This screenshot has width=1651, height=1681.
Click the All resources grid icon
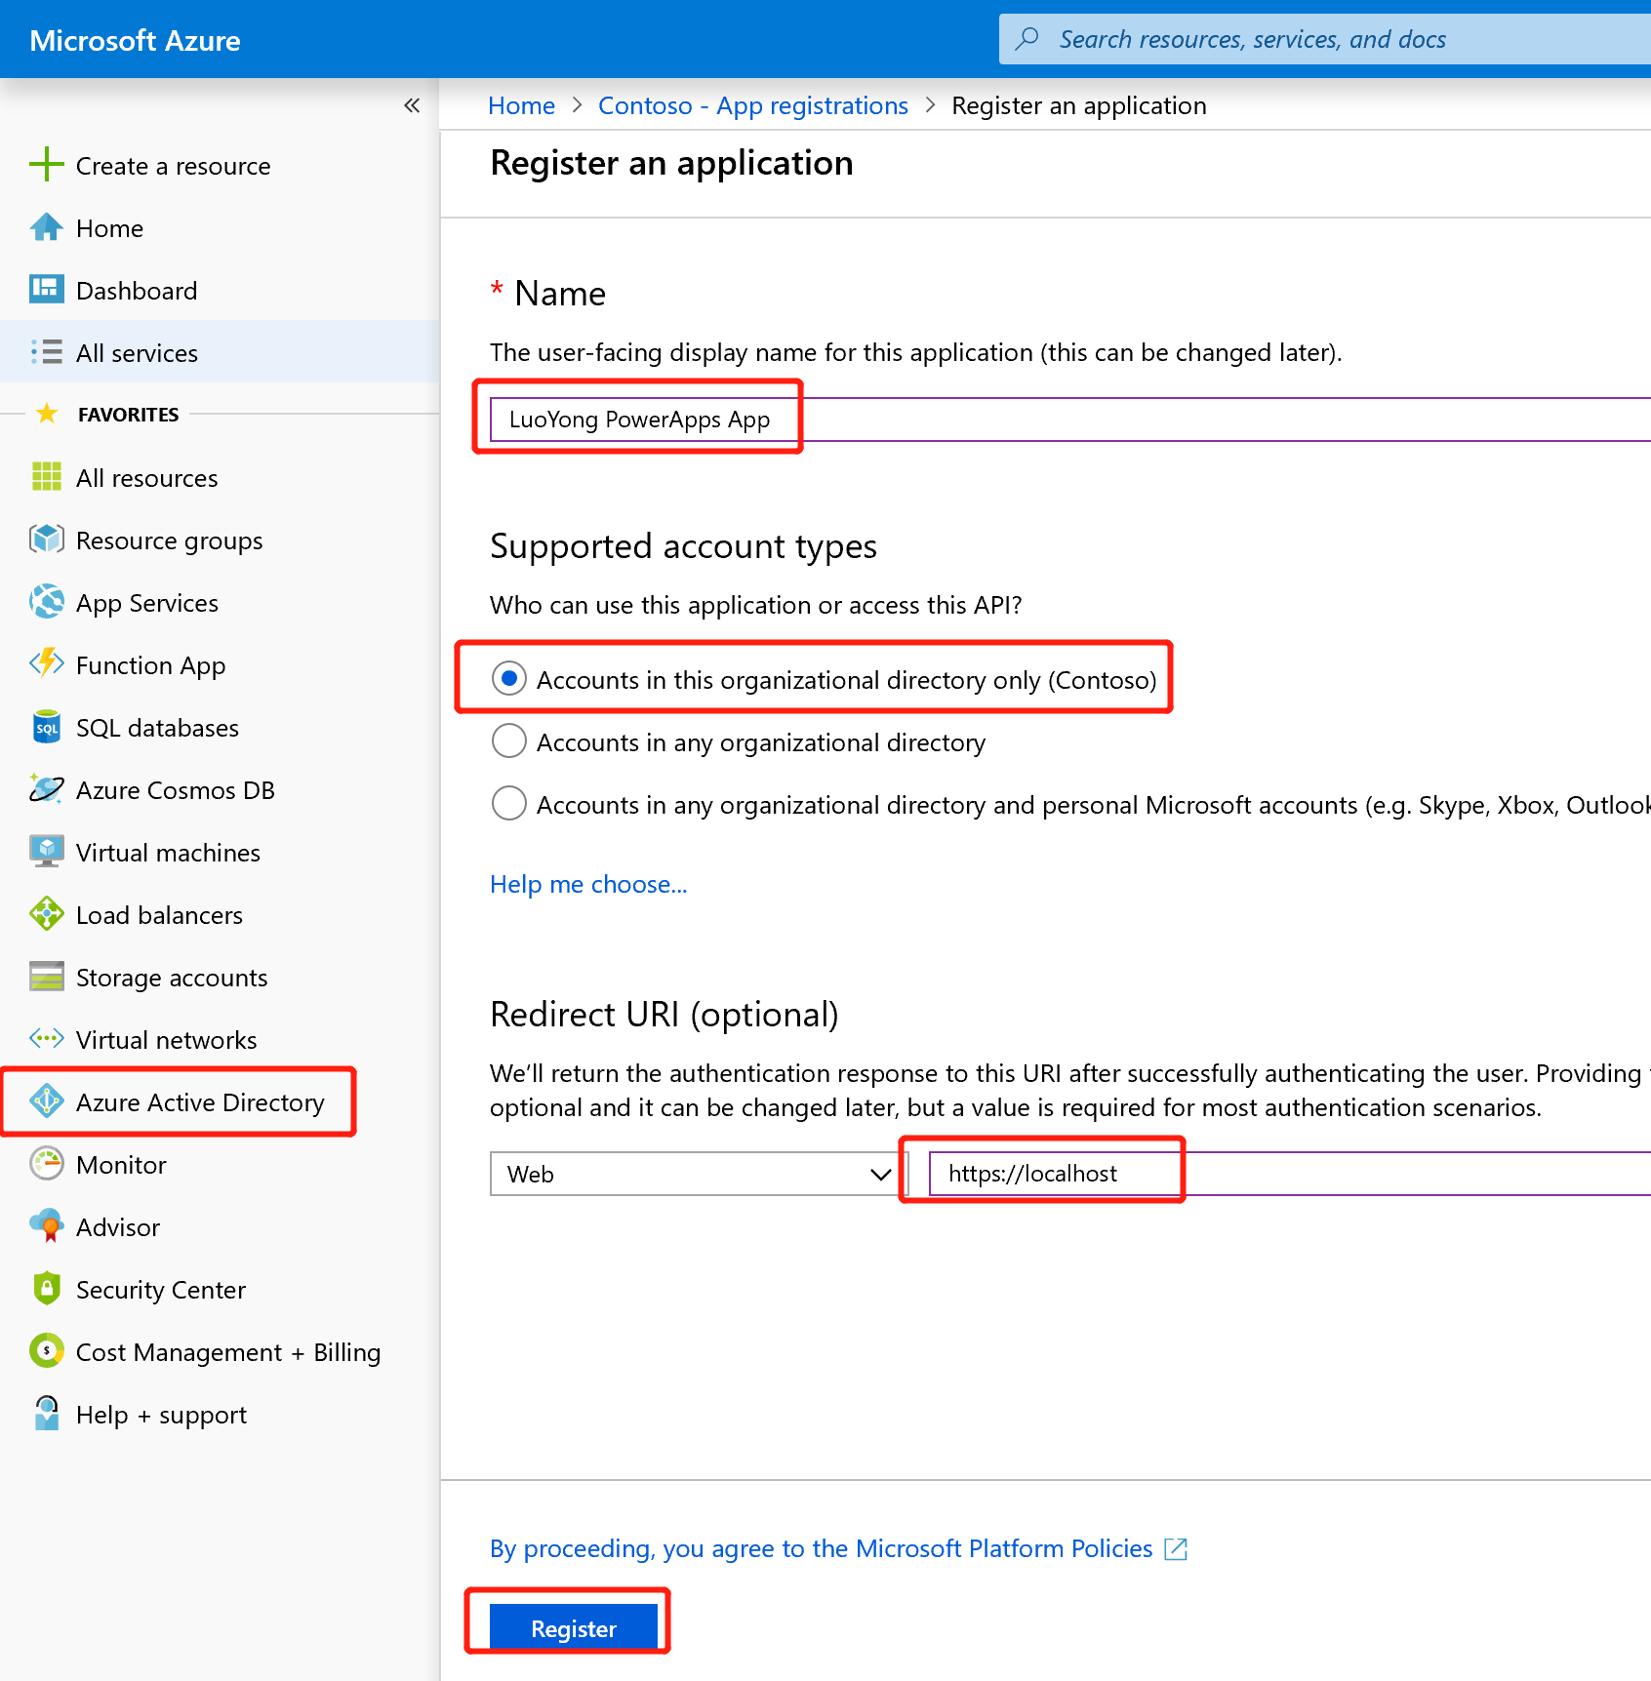click(x=46, y=477)
